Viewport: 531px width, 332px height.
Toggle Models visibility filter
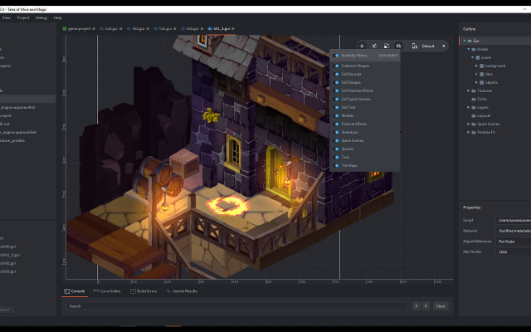pyautogui.click(x=336, y=115)
